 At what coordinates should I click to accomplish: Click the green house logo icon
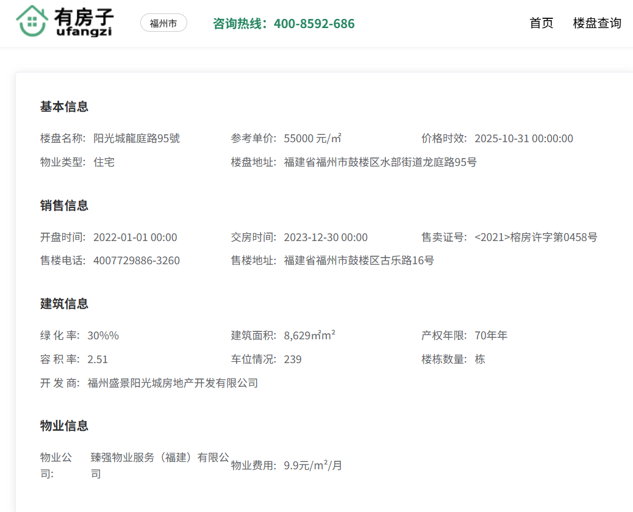tap(32, 21)
